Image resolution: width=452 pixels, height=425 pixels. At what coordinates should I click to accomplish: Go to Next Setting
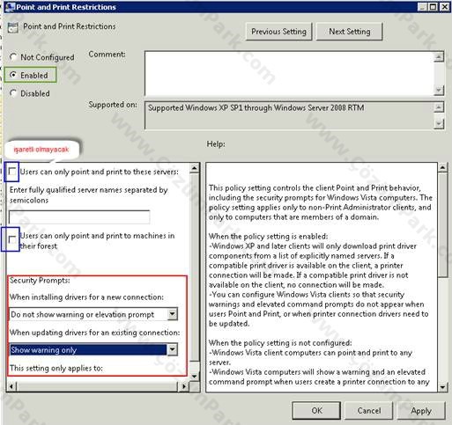350,32
